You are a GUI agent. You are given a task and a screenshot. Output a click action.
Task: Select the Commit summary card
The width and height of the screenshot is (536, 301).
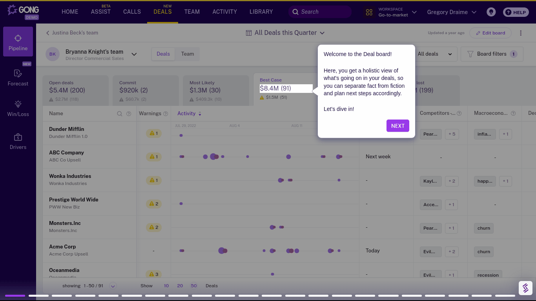click(x=146, y=91)
